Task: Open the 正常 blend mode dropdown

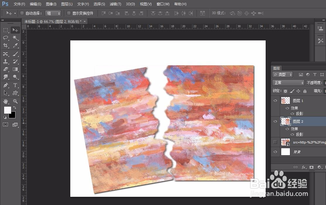Action: [288, 83]
